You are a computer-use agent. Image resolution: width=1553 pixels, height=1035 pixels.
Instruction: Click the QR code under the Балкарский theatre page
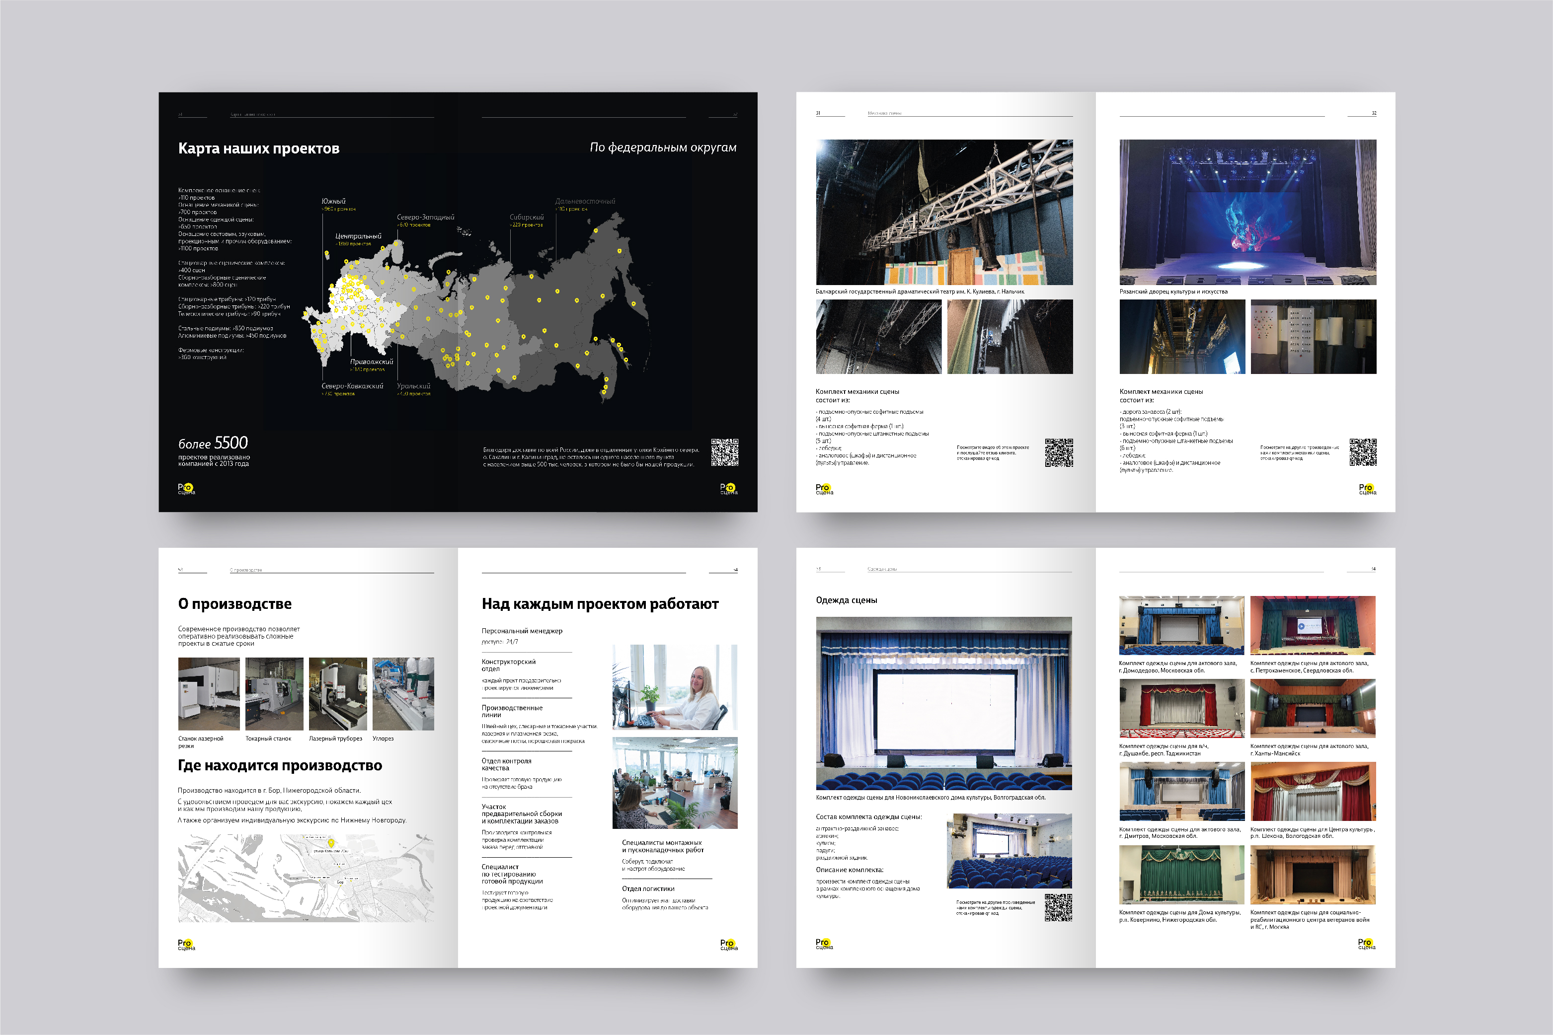point(1059,452)
